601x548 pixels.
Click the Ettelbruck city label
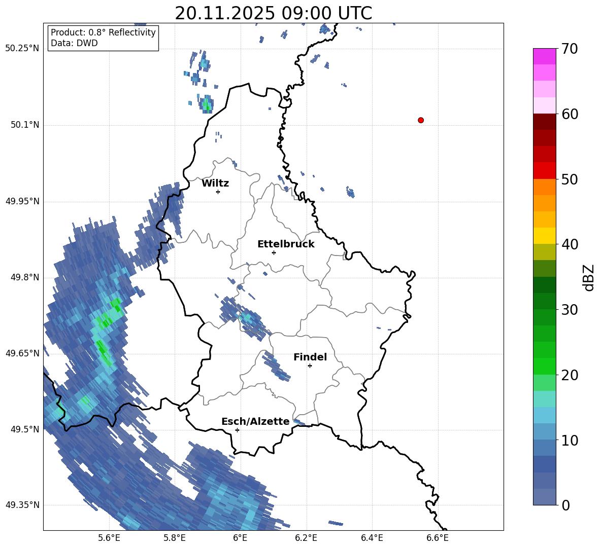[x=286, y=244]
